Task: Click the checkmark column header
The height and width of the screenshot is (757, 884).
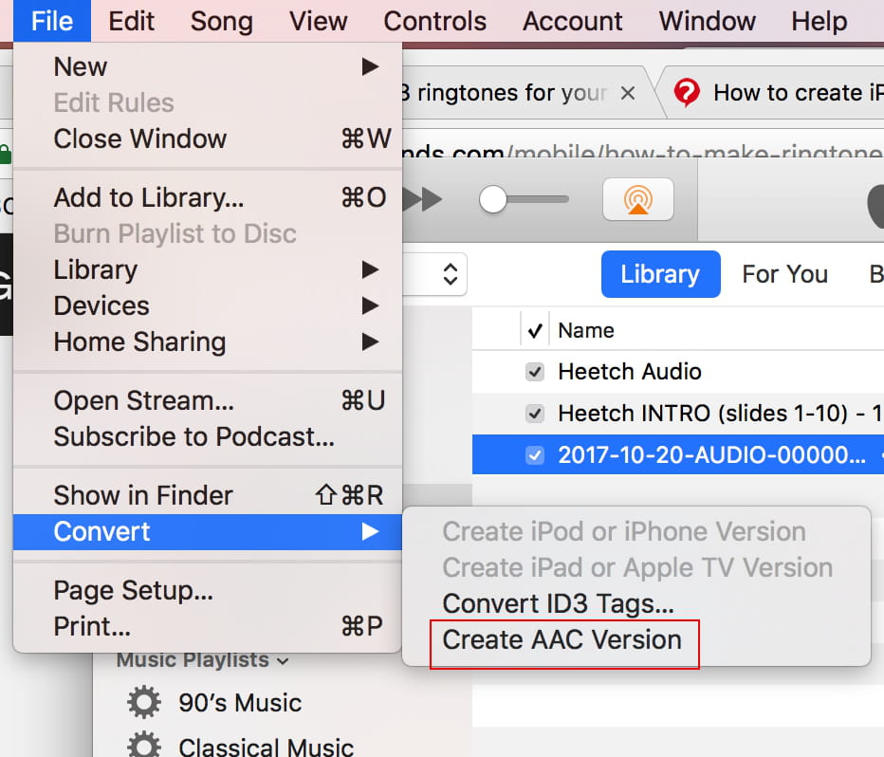Action: 535,330
